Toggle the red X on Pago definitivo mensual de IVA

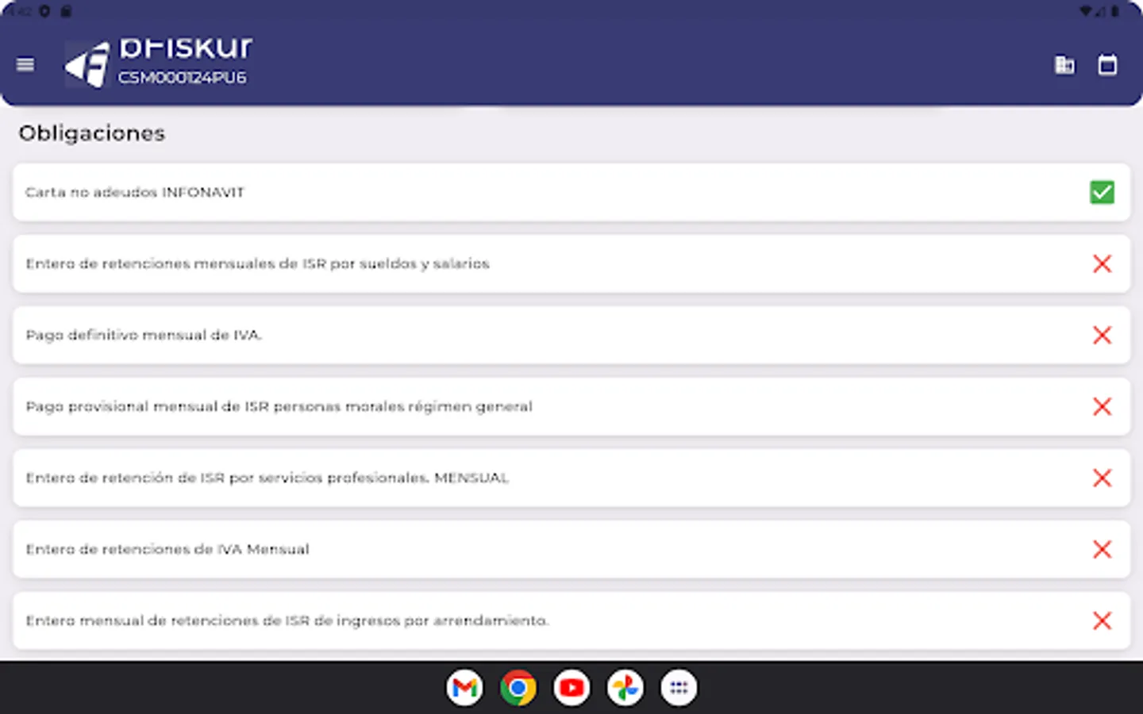click(x=1102, y=336)
